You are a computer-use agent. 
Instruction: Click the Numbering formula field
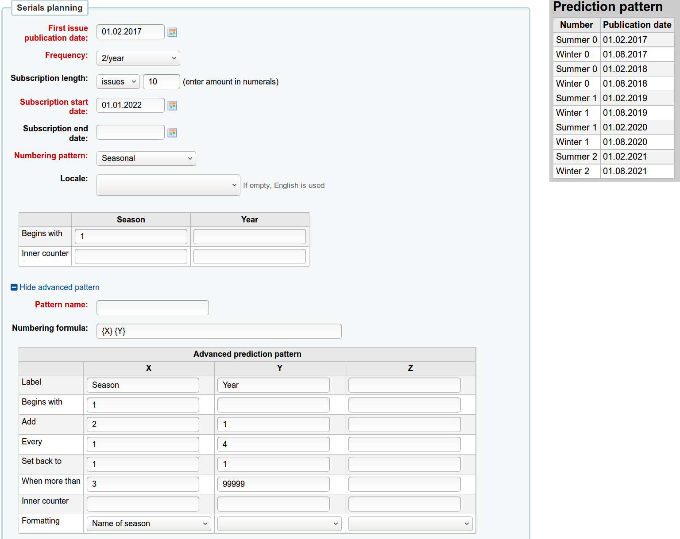click(x=219, y=331)
